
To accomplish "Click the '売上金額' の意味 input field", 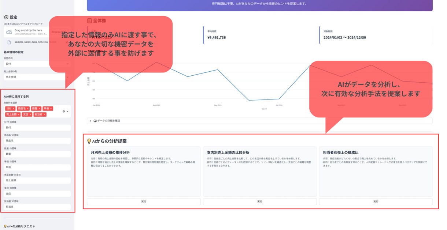I will tap(37, 180).
